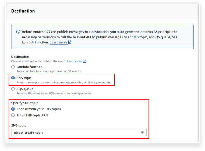Open Learn more under 'Choose a destination'
This screenshot has height=151, width=205.
(x=74, y=61)
